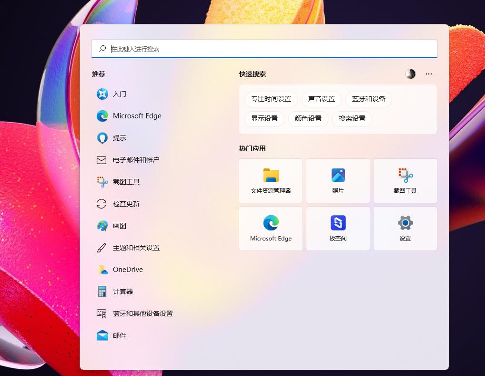The height and width of the screenshot is (376, 485).
Task: Run 检查更新 from the recommended list
Action: point(126,204)
